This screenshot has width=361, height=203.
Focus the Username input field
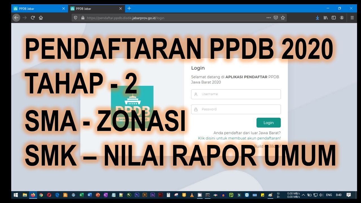(236, 94)
